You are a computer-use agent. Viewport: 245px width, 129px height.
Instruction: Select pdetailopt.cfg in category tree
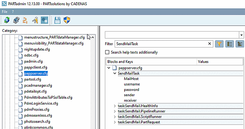click(35, 92)
